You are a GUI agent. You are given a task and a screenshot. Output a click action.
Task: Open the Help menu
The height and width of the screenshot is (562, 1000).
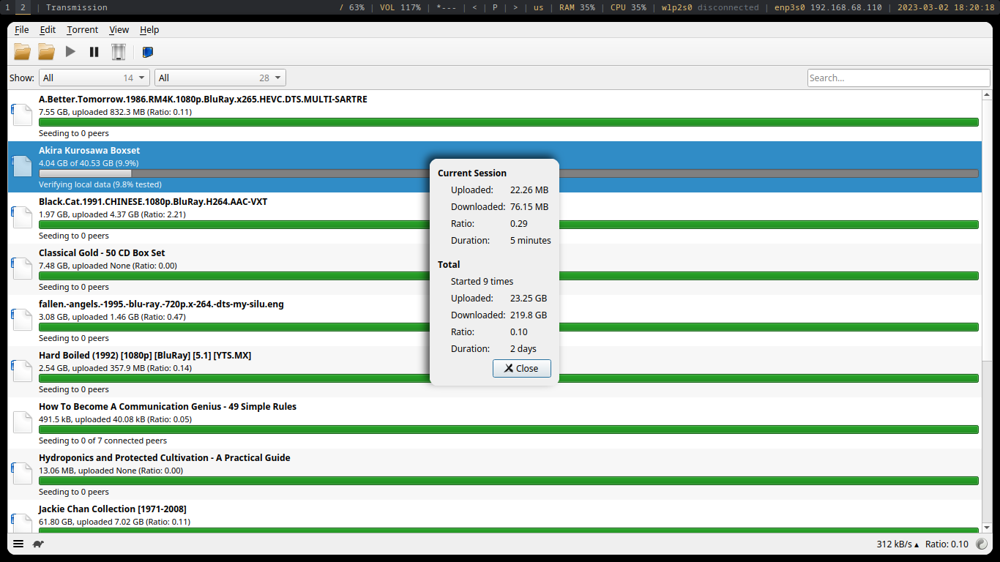click(x=149, y=30)
